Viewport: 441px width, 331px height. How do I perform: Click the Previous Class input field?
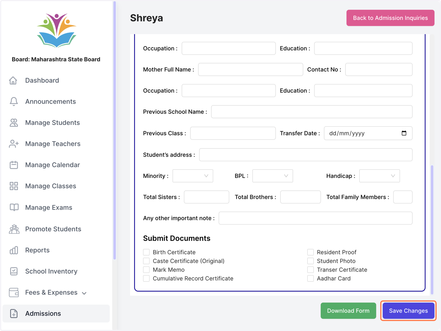(233, 133)
